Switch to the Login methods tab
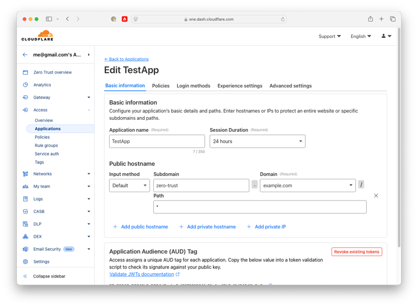Viewport: 418px width, 307px height. (x=193, y=86)
